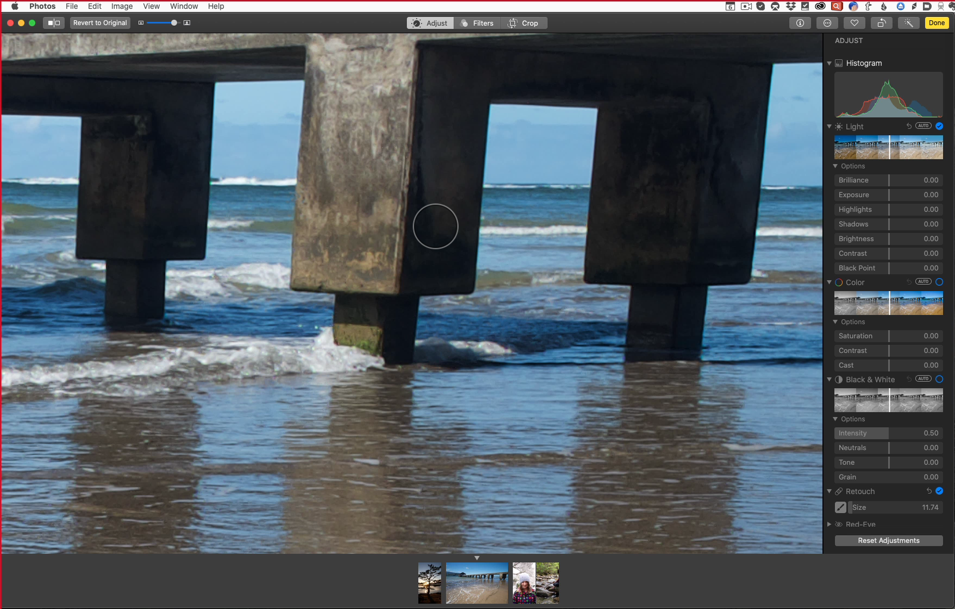Collapse the Retouch section
Image resolution: width=955 pixels, height=609 pixels.
(x=829, y=492)
